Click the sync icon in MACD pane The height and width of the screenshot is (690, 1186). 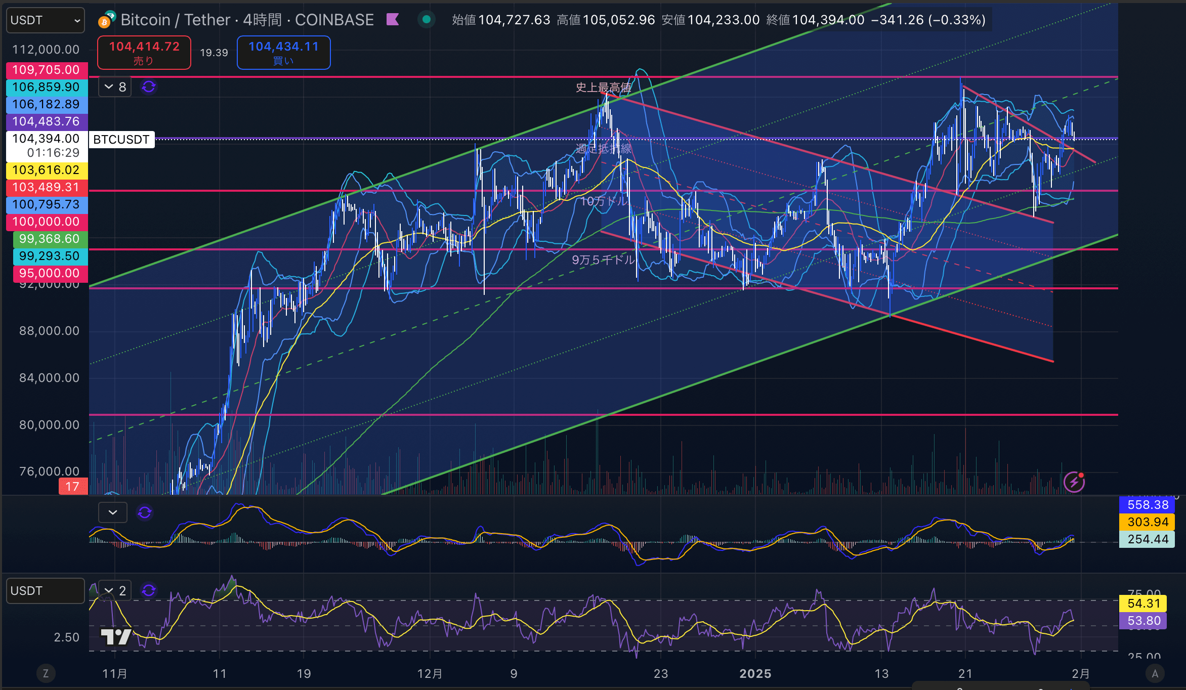[145, 512]
